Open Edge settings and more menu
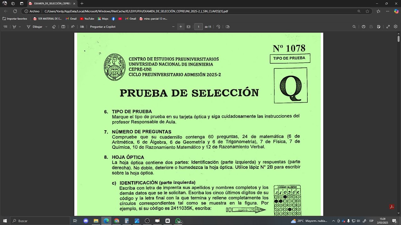Viewport: 401px width, 225px height. click(x=388, y=11)
